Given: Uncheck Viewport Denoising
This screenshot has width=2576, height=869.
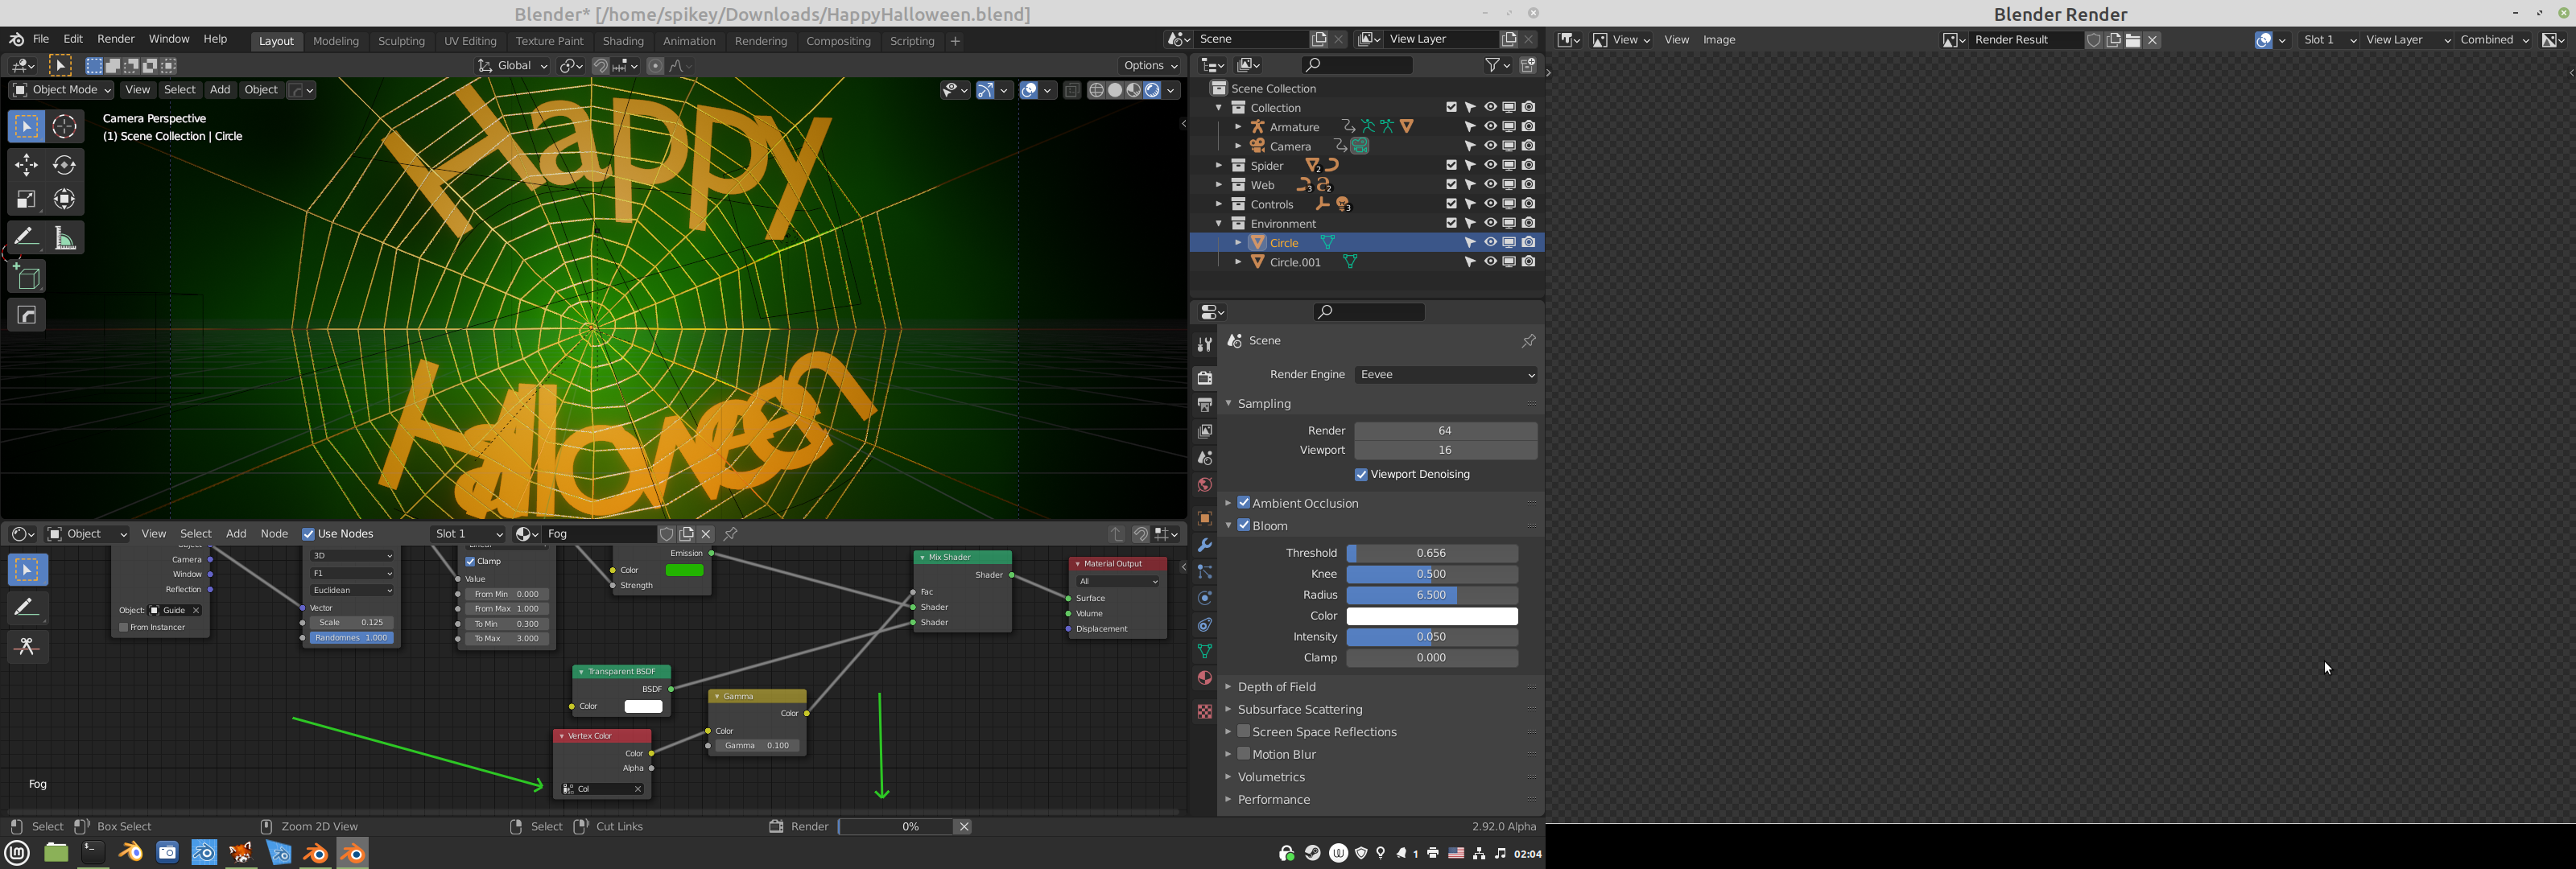Looking at the screenshot, I should tap(1361, 475).
